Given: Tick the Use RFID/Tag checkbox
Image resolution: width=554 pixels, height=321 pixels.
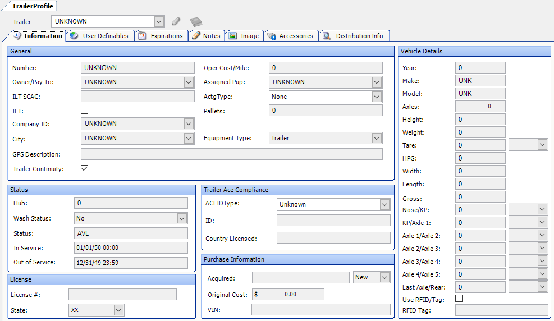Looking at the screenshot, I should pos(459,299).
